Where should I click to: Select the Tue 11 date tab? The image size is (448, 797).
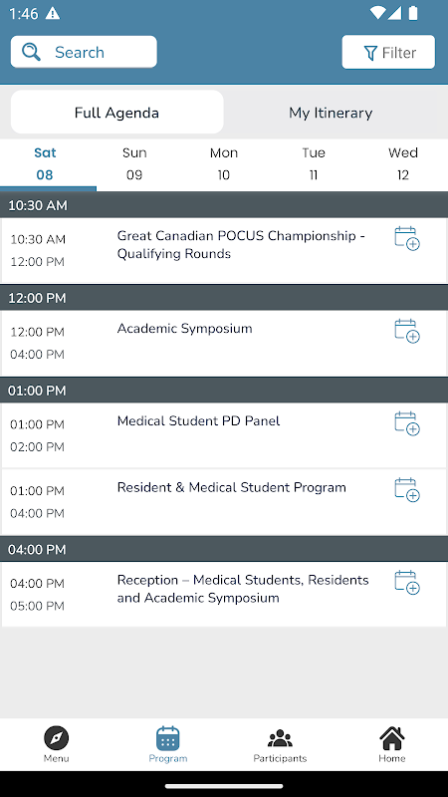pyautogui.click(x=314, y=164)
